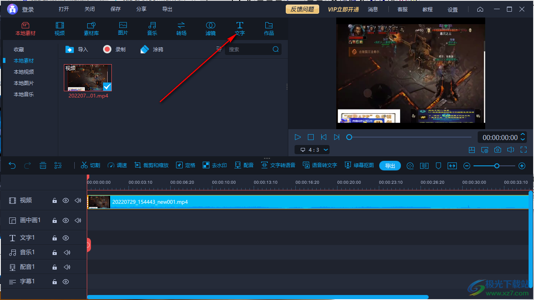Toggle visibility eye on 视频 track

65,200
